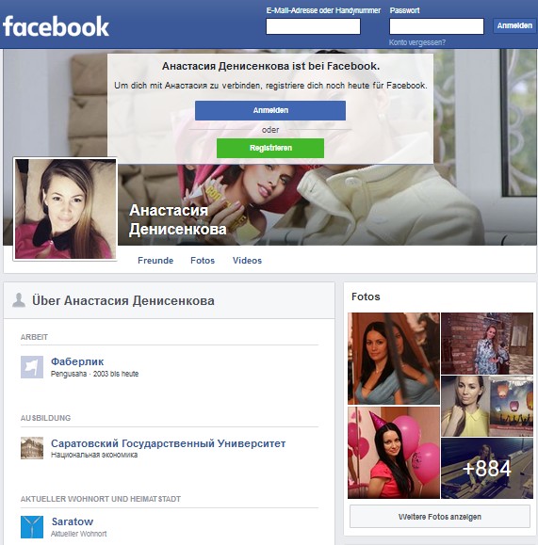Click the Saratow city windmill icon
Image resolution: width=538 pixels, height=545 pixels.
(32, 527)
